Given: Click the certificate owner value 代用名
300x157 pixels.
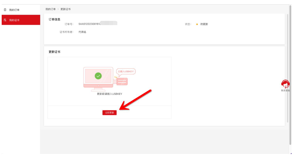Looking at the screenshot, I should (82, 32).
